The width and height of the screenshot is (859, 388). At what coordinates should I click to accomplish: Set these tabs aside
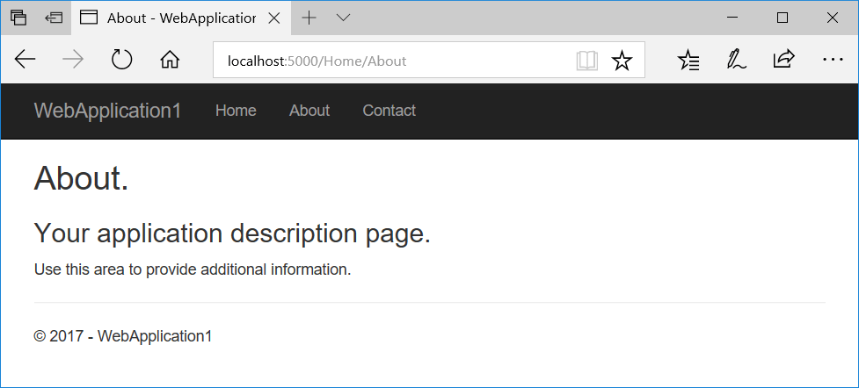pos(54,18)
